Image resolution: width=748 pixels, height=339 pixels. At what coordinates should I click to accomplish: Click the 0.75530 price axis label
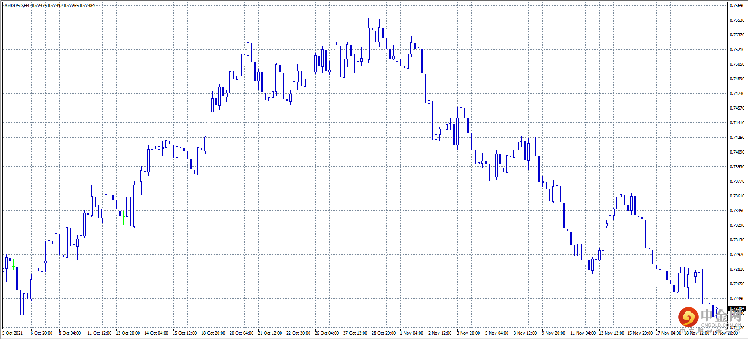click(x=737, y=20)
